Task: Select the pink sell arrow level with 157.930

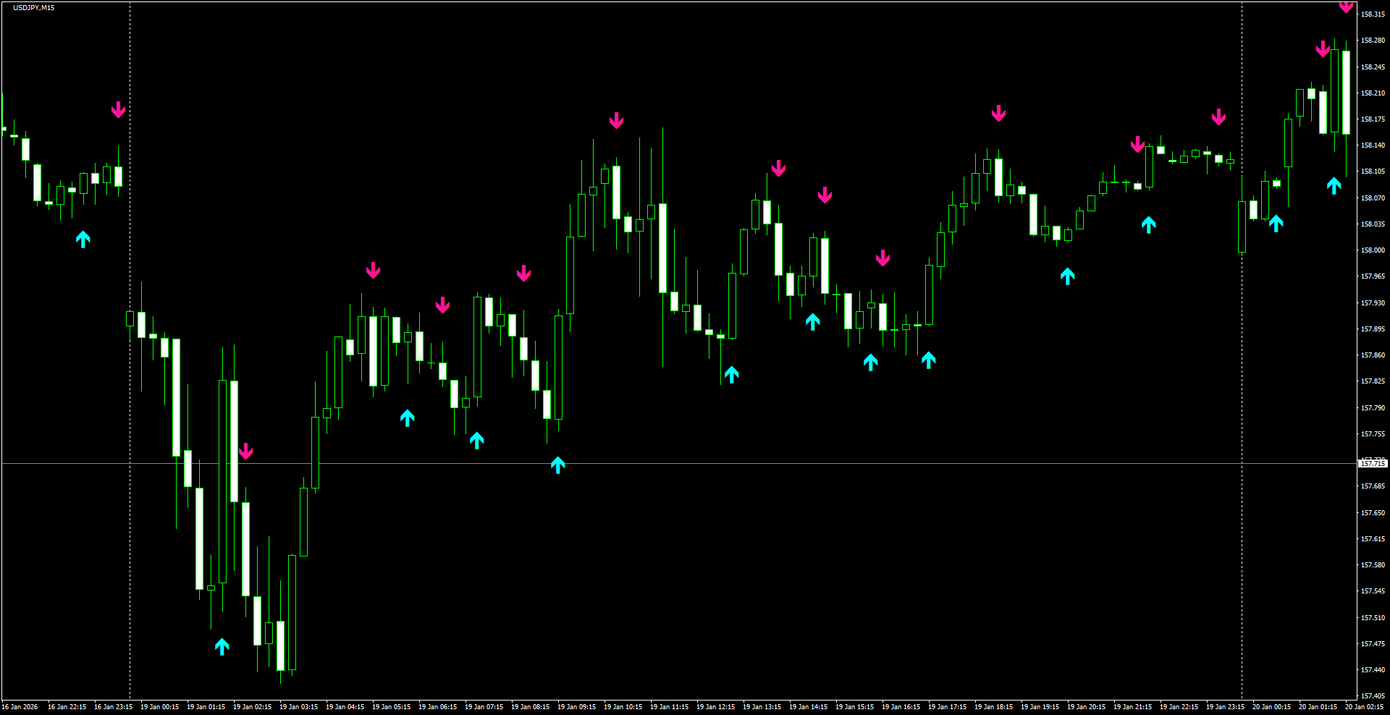Action: coord(442,305)
